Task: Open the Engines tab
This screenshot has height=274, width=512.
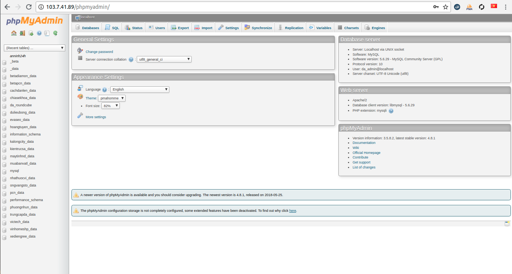Action: coord(375,28)
